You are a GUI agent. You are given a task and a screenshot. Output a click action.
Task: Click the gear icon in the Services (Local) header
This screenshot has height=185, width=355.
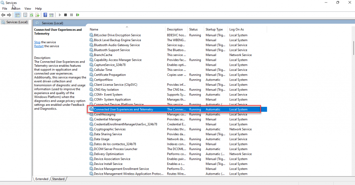37,23
